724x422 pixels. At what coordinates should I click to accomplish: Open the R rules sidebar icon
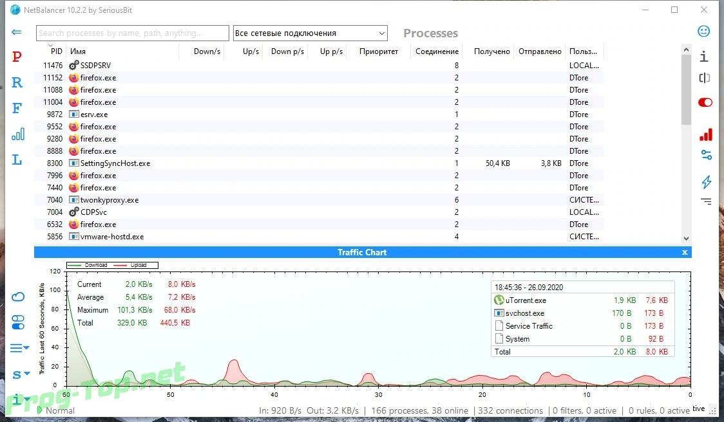click(x=17, y=82)
